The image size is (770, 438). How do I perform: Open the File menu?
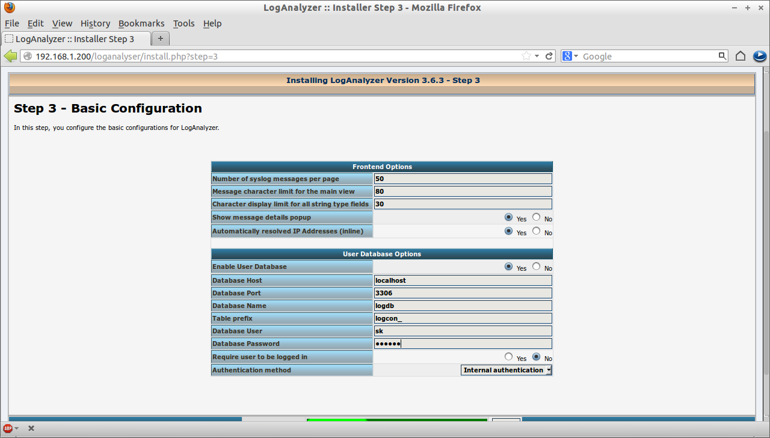pyautogui.click(x=12, y=23)
